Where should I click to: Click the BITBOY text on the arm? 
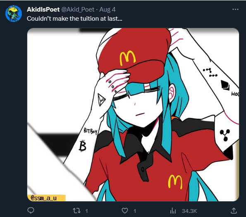(x=91, y=131)
